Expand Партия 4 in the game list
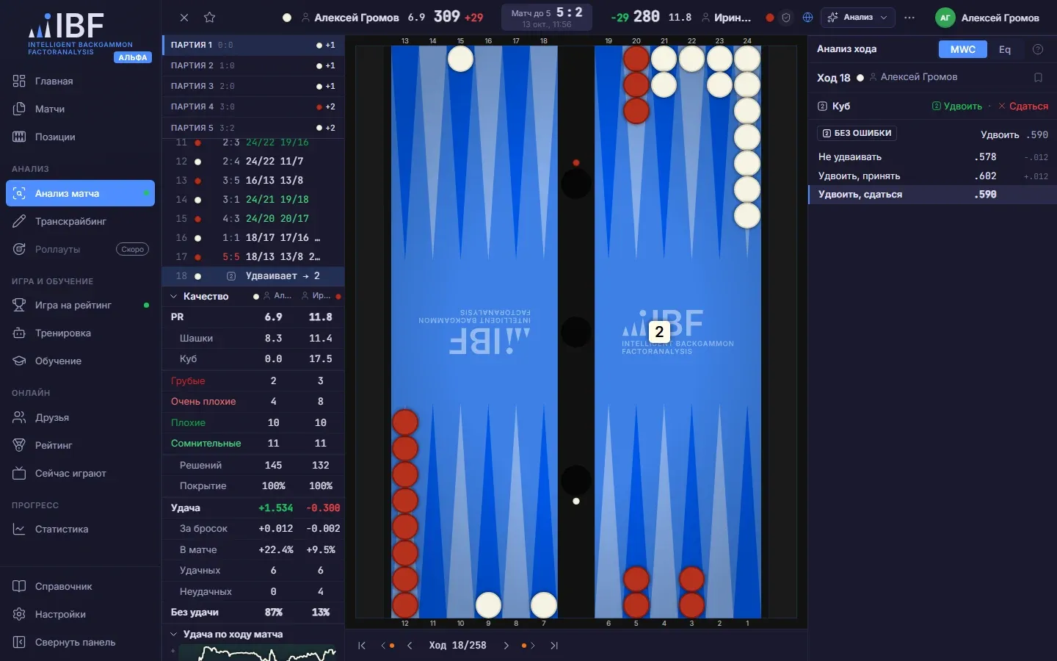This screenshot has width=1057, height=661. pos(253,106)
